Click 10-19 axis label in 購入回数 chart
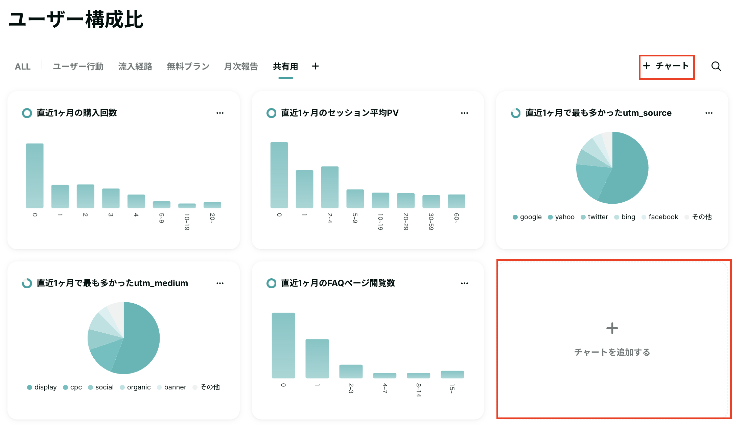746x433 pixels. point(187,222)
